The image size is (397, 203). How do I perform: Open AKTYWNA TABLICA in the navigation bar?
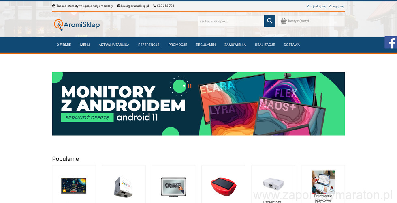pyautogui.click(x=114, y=45)
